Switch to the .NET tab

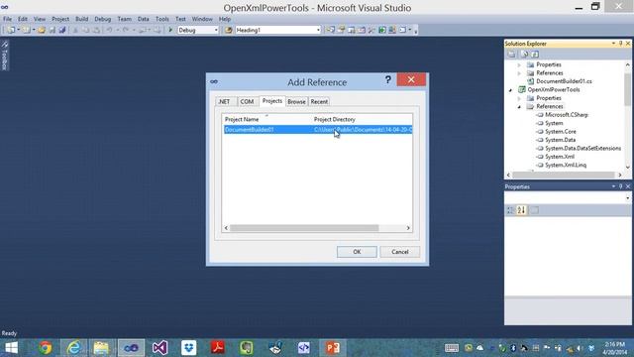225,101
